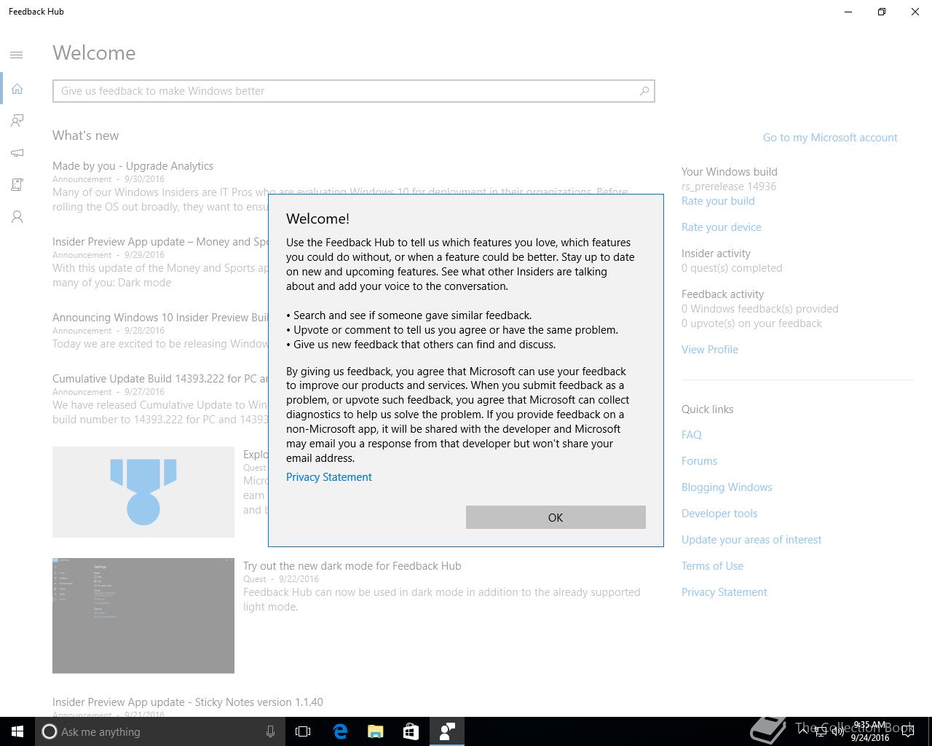The image size is (932, 746).
Task: Open Privacy Statement in Quick links
Action: [724, 592]
